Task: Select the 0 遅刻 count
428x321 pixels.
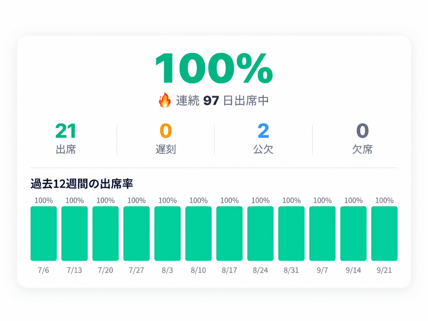Action: pyautogui.click(x=166, y=139)
